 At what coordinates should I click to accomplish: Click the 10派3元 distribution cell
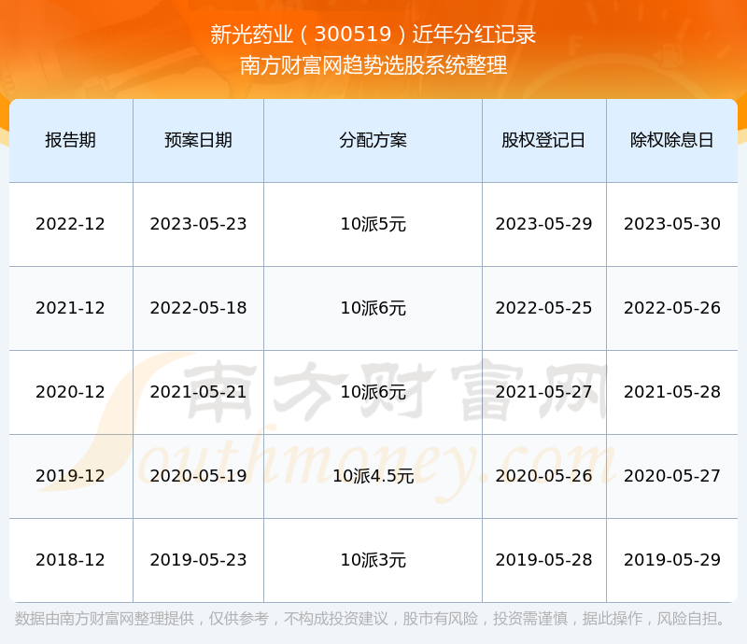click(x=373, y=559)
